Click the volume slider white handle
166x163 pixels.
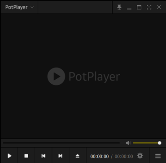coord(160,143)
